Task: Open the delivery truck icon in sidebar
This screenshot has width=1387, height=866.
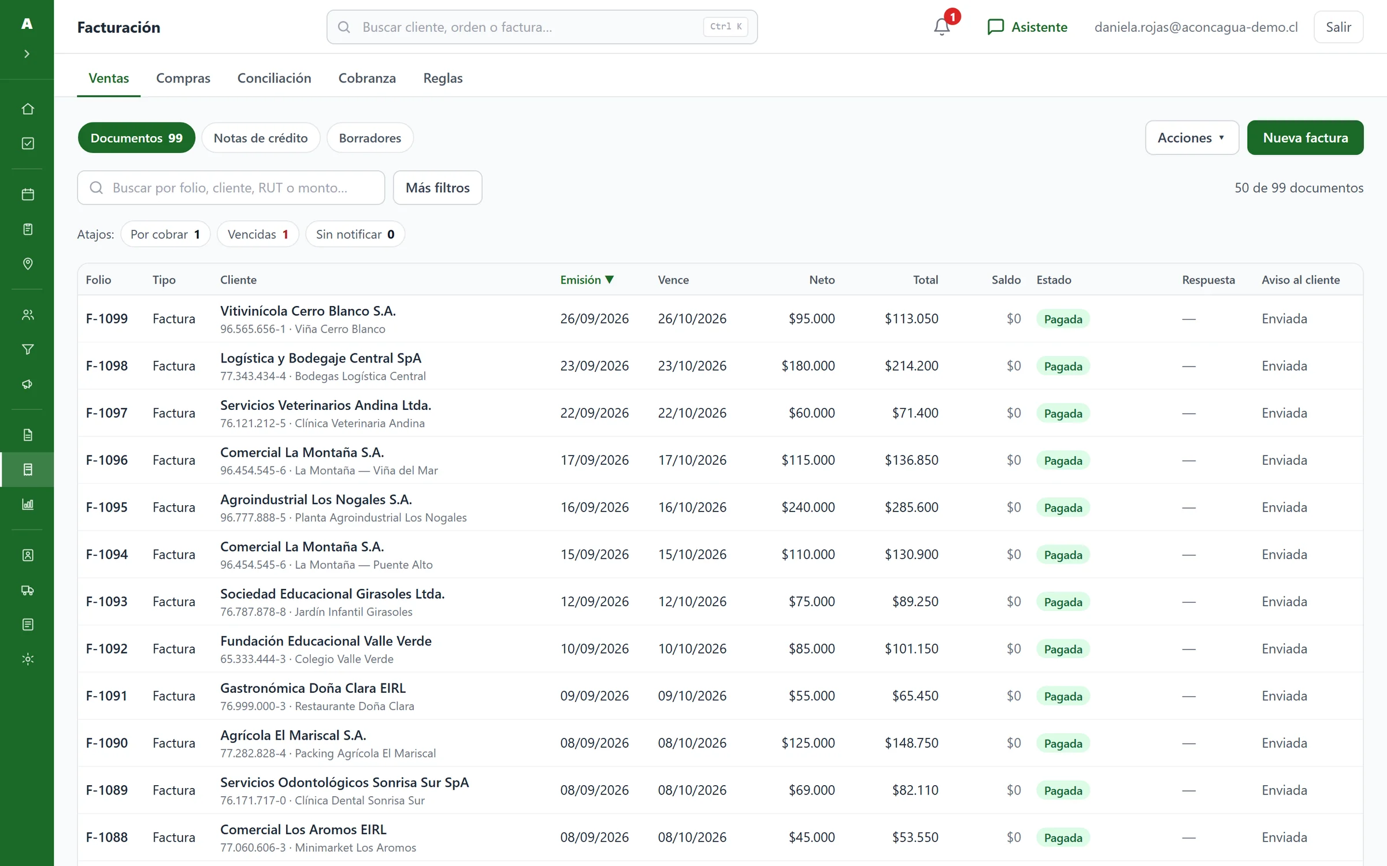Action: (27, 590)
